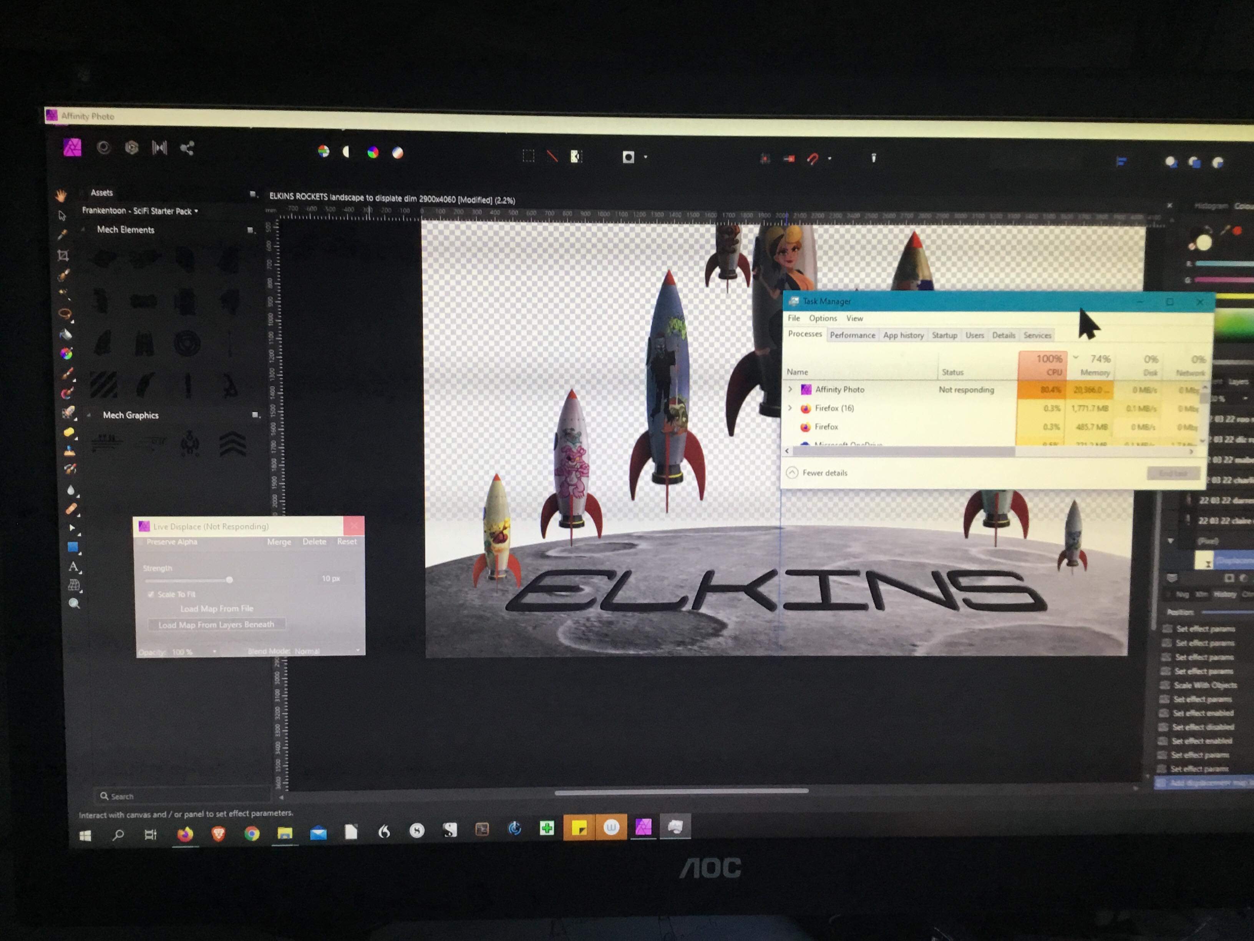Viewport: 1254px width, 941px height.
Task: Open the Quick Mask options dropdown arrow
Action: pyautogui.click(x=646, y=157)
